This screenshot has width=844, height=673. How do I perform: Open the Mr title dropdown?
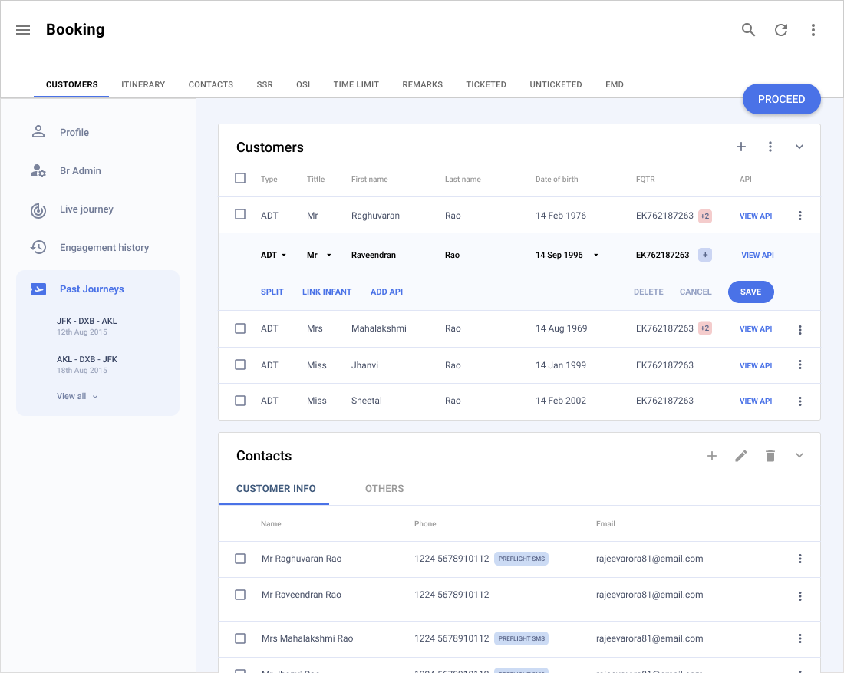coord(320,256)
